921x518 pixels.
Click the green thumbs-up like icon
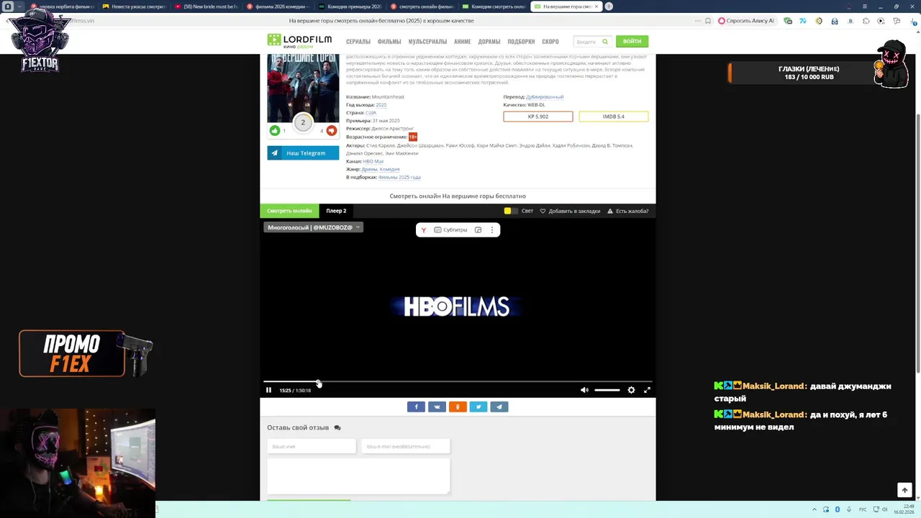pos(274,131)
